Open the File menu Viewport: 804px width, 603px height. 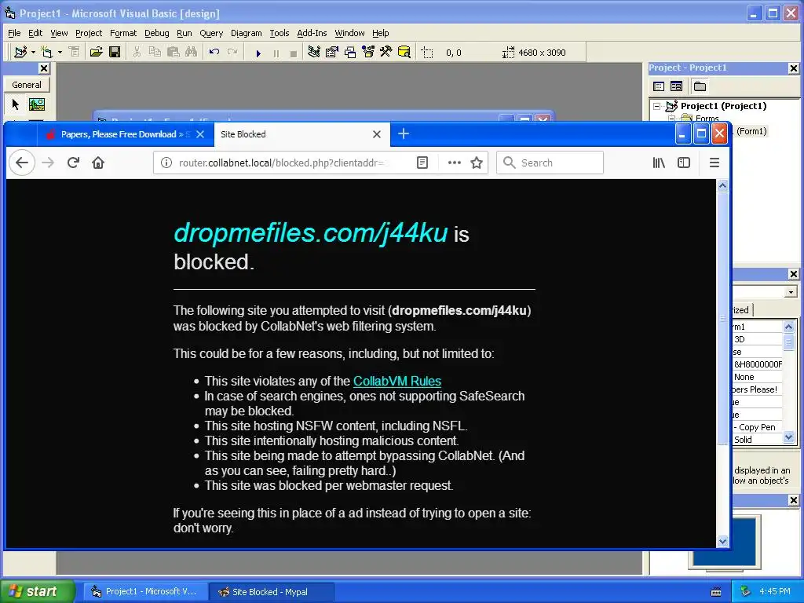(x=14, y=33)
